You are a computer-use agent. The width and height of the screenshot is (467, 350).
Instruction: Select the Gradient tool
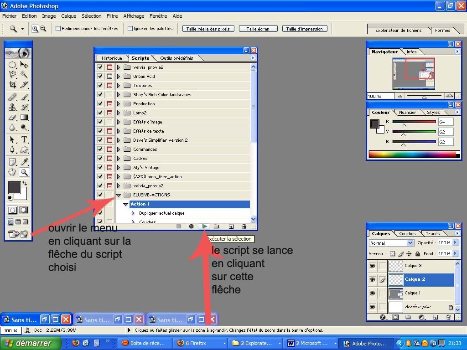(24, 117)
